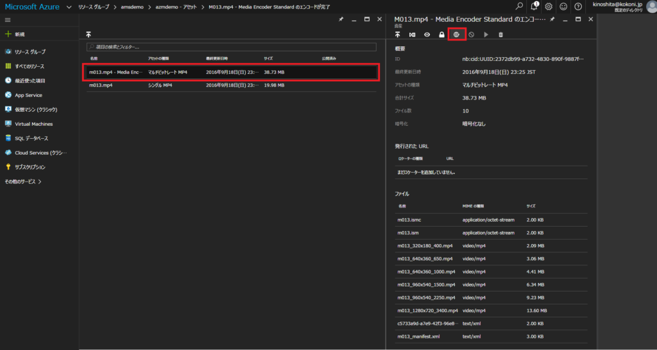The height and width of the screenshot is (350, 657).
Task: Pin the M013.mp4 asset blade
Action: click(x=552, y=20)
